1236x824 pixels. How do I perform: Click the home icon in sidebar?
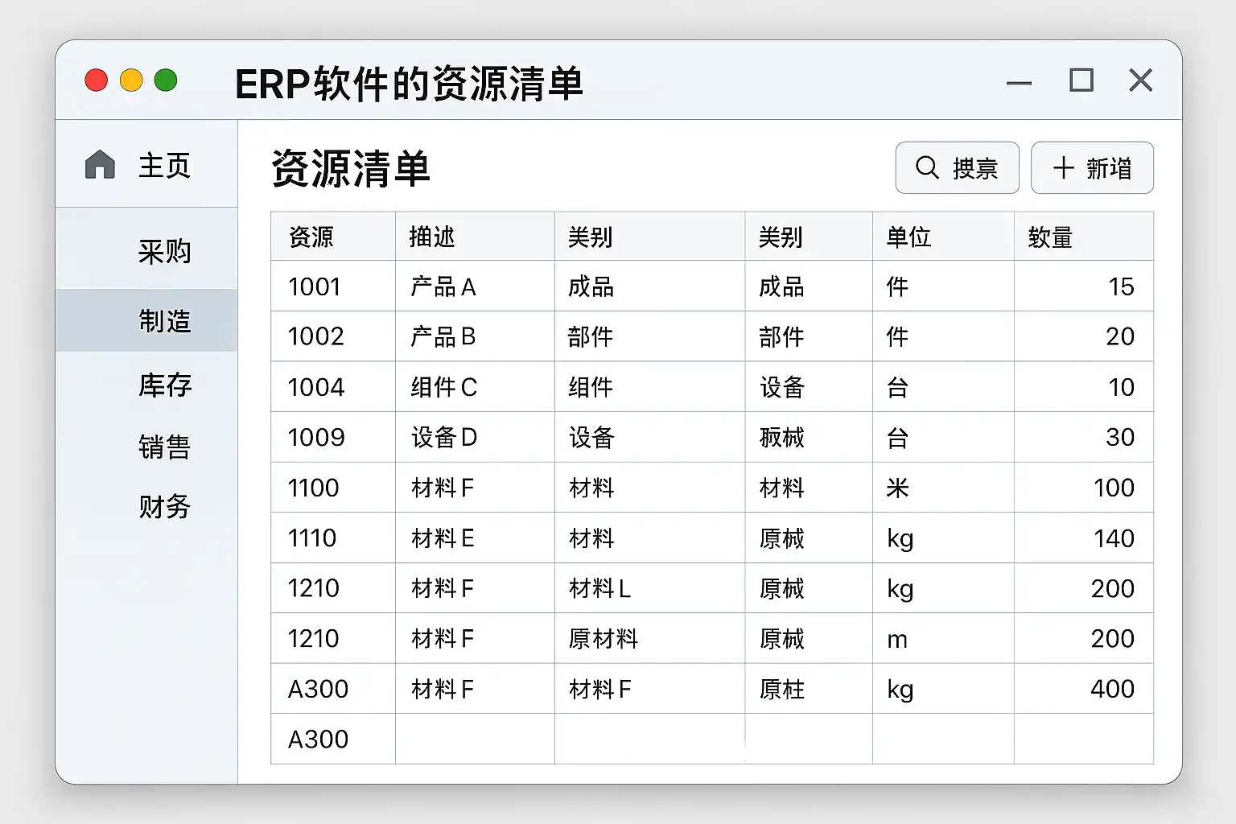click(x=101, y=165)
